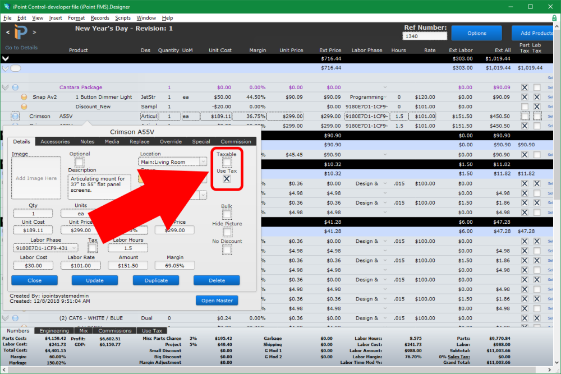
Task: Uncheck the Use Tax checkbox
Action: [x=227, y=178]
